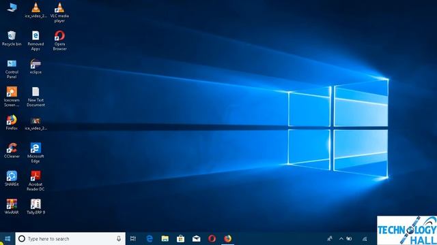
Task: Open the People icon in the system tray
Action: pos(330,239)
